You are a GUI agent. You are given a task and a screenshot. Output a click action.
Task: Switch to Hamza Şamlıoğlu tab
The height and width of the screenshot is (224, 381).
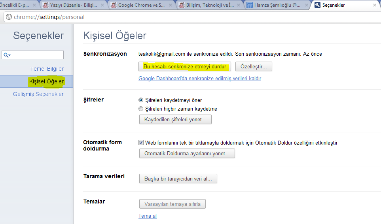click(278, 5)
